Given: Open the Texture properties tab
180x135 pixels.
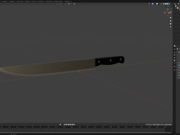Looking at the screenshot, I should [x=174, y=70].
